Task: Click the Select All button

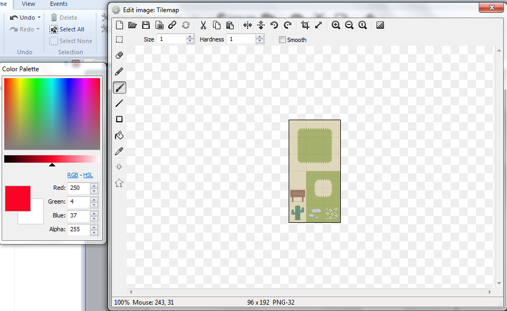Action: [x=67, y=29]
